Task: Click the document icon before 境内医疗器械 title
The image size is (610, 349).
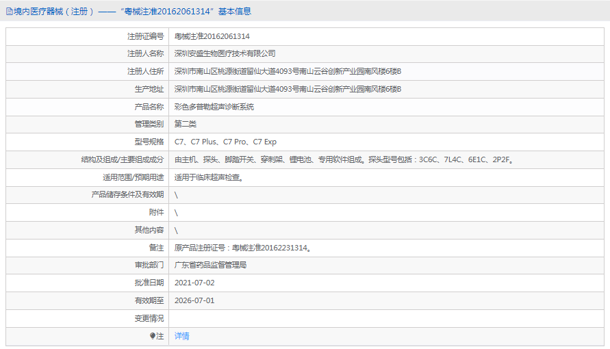Action: coord(10,12)
